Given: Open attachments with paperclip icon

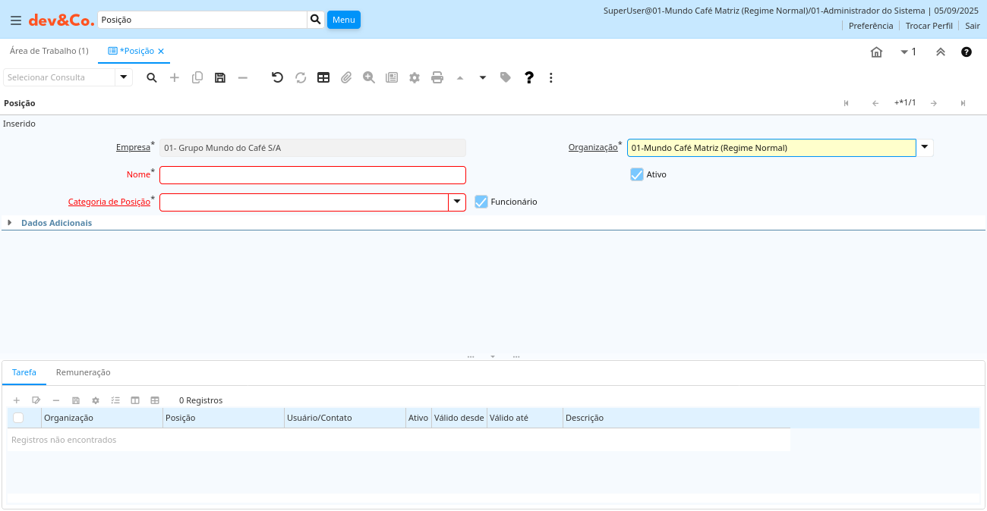Looking at the screenshot, I should [x=346, y=77].
